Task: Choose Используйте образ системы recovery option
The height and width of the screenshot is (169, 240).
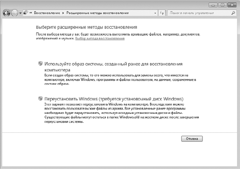Action: [113, 67]
